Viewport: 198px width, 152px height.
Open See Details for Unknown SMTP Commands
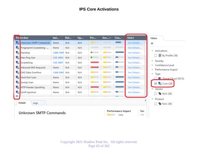tap(135, 43)
